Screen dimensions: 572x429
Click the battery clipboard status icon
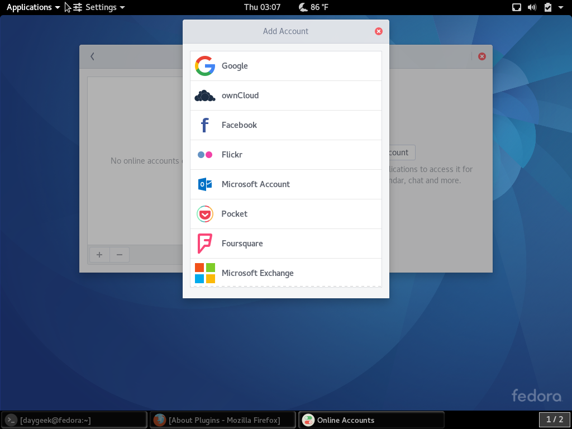[547, 7]
